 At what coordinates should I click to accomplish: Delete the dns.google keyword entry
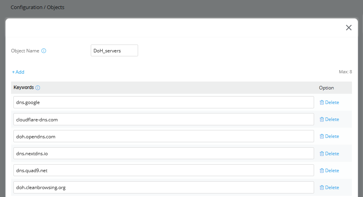(329, 102)
